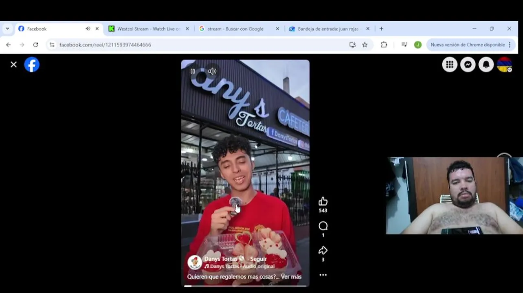The image size is (523, 293).
Task: Install app icon in address bar
Action: click(x=352, y=45)
